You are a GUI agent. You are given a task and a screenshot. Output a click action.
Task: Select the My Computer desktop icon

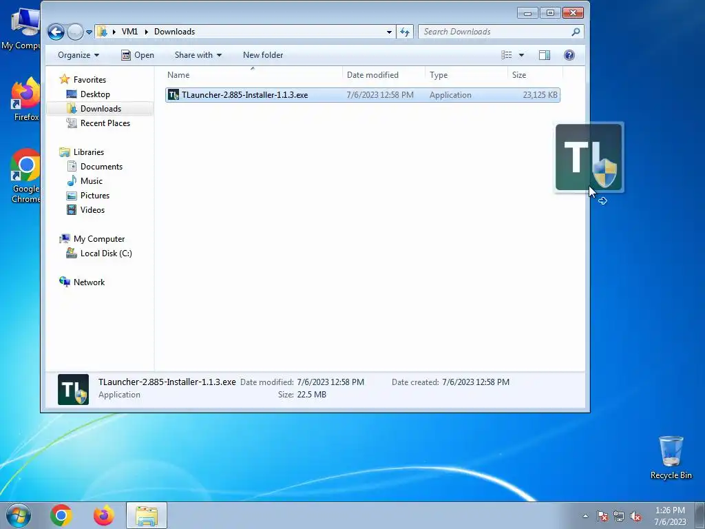[x=21, y=29]
